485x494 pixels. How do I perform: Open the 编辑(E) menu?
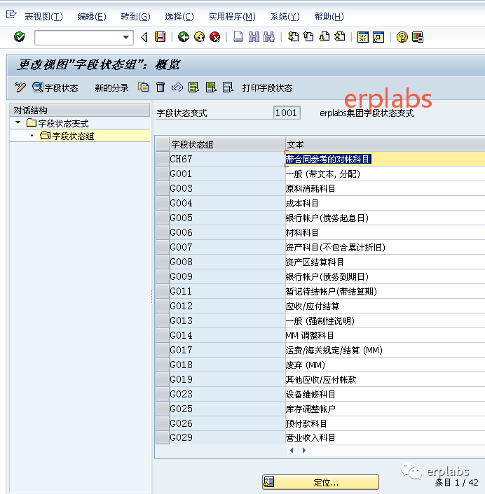[92, 16]
